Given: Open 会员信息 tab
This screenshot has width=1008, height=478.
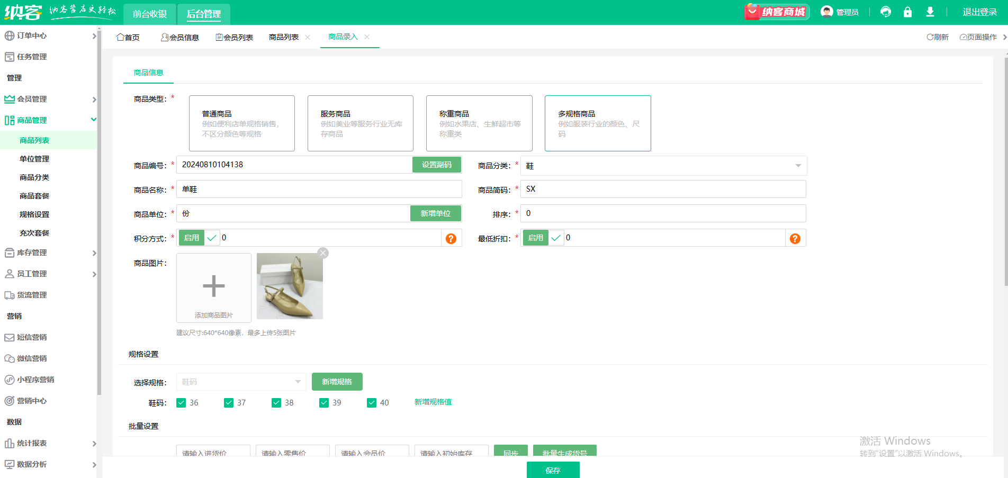Looking at the screenshot, I should pyautogui.click(x=180, y=37).
